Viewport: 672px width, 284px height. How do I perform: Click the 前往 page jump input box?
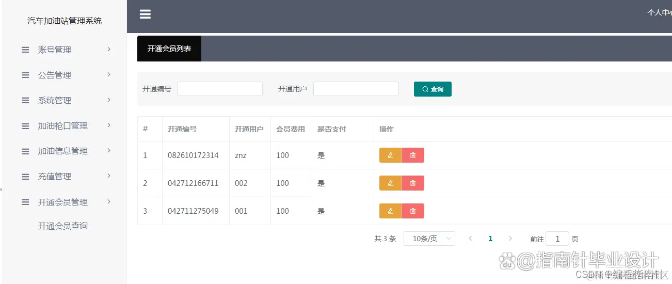(557, 239)
